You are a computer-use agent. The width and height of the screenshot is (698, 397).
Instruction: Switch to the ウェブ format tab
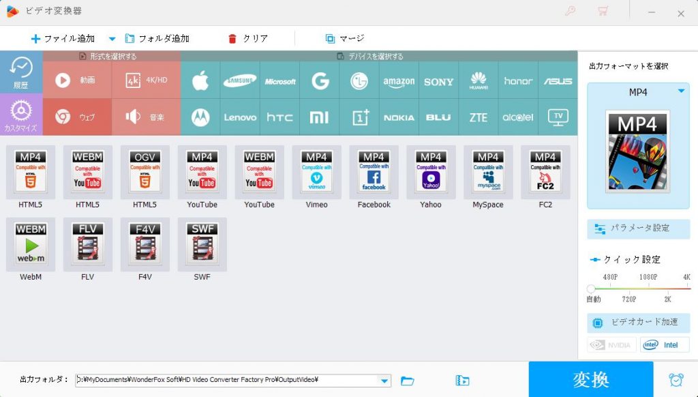[x=77, y=117]
